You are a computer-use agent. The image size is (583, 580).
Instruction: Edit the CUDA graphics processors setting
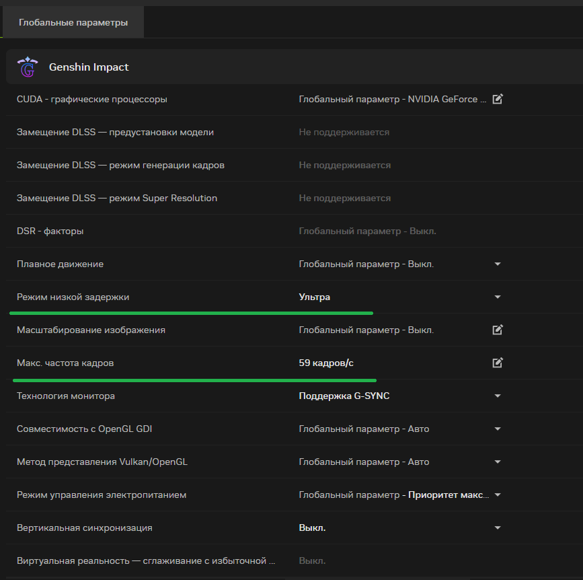[x=498, y=100]
